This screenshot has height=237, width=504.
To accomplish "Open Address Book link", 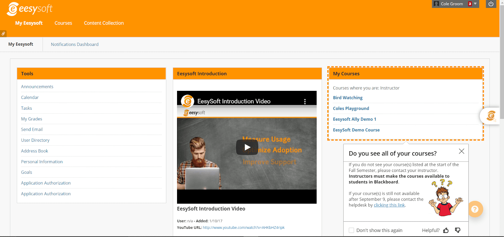I will tap(35, 151).
